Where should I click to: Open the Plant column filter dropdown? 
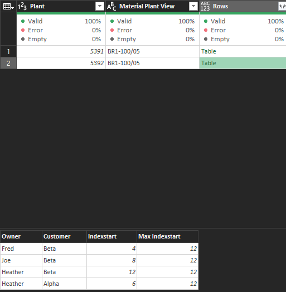pyautogui.click(x=100, y=6)
